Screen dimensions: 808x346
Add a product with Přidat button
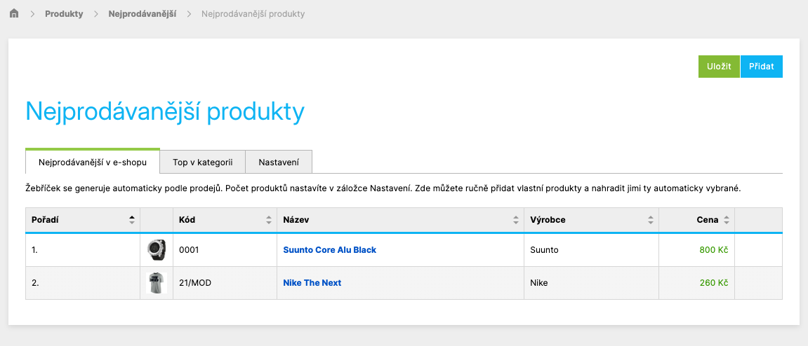point(762,67)
